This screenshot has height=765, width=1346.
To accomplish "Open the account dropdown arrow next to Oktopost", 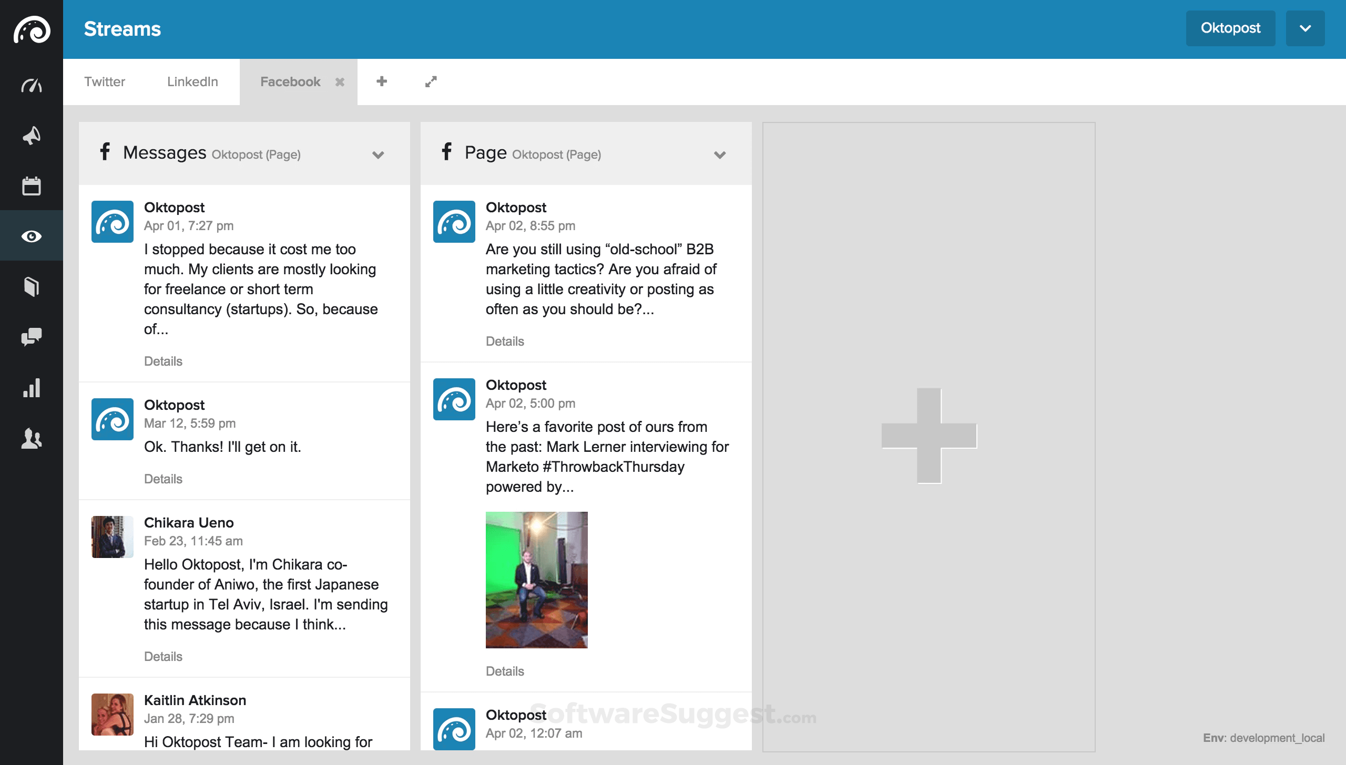I will 1305,28.
